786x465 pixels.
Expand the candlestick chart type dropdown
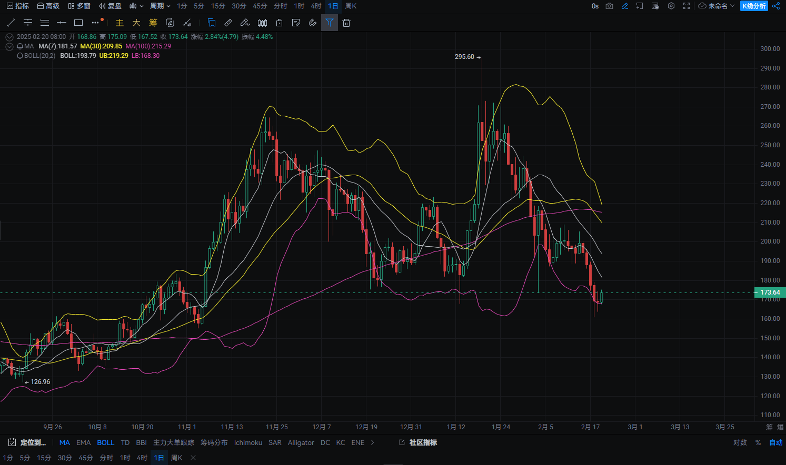(136, 6)
